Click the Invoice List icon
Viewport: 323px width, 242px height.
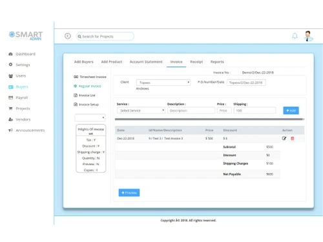click(76, 96)
